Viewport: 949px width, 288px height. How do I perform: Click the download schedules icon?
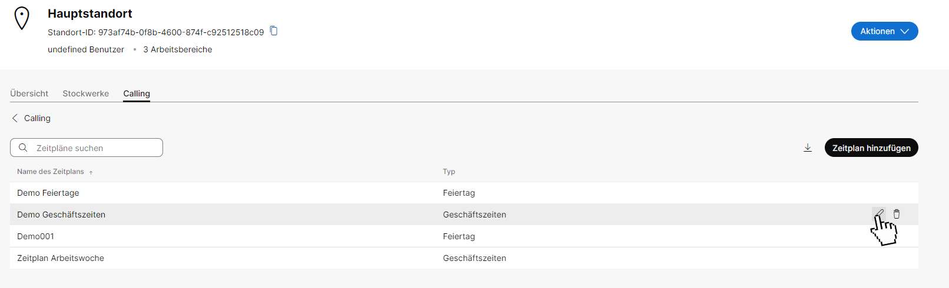(x=808, y=148)
